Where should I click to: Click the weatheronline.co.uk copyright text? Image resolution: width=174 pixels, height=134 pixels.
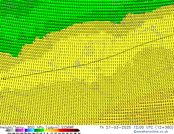pyautogui.click(x=151, y=132)
